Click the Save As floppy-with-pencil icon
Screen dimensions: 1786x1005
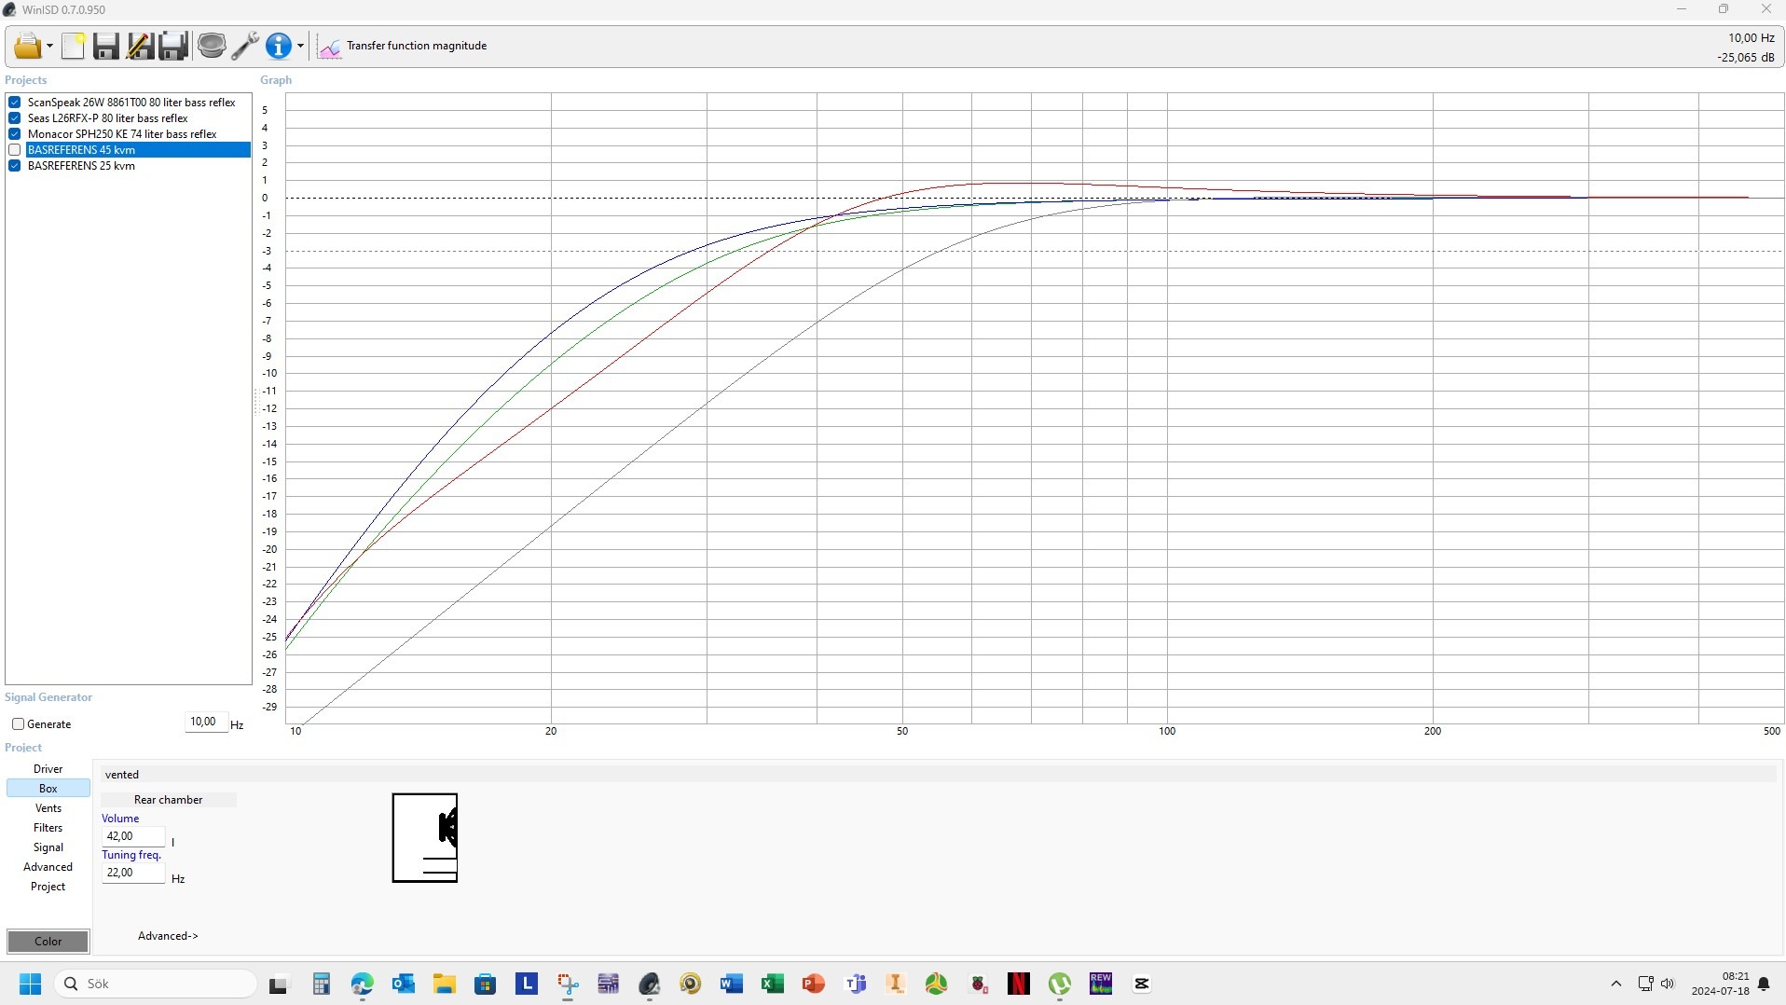click(140, 46)
